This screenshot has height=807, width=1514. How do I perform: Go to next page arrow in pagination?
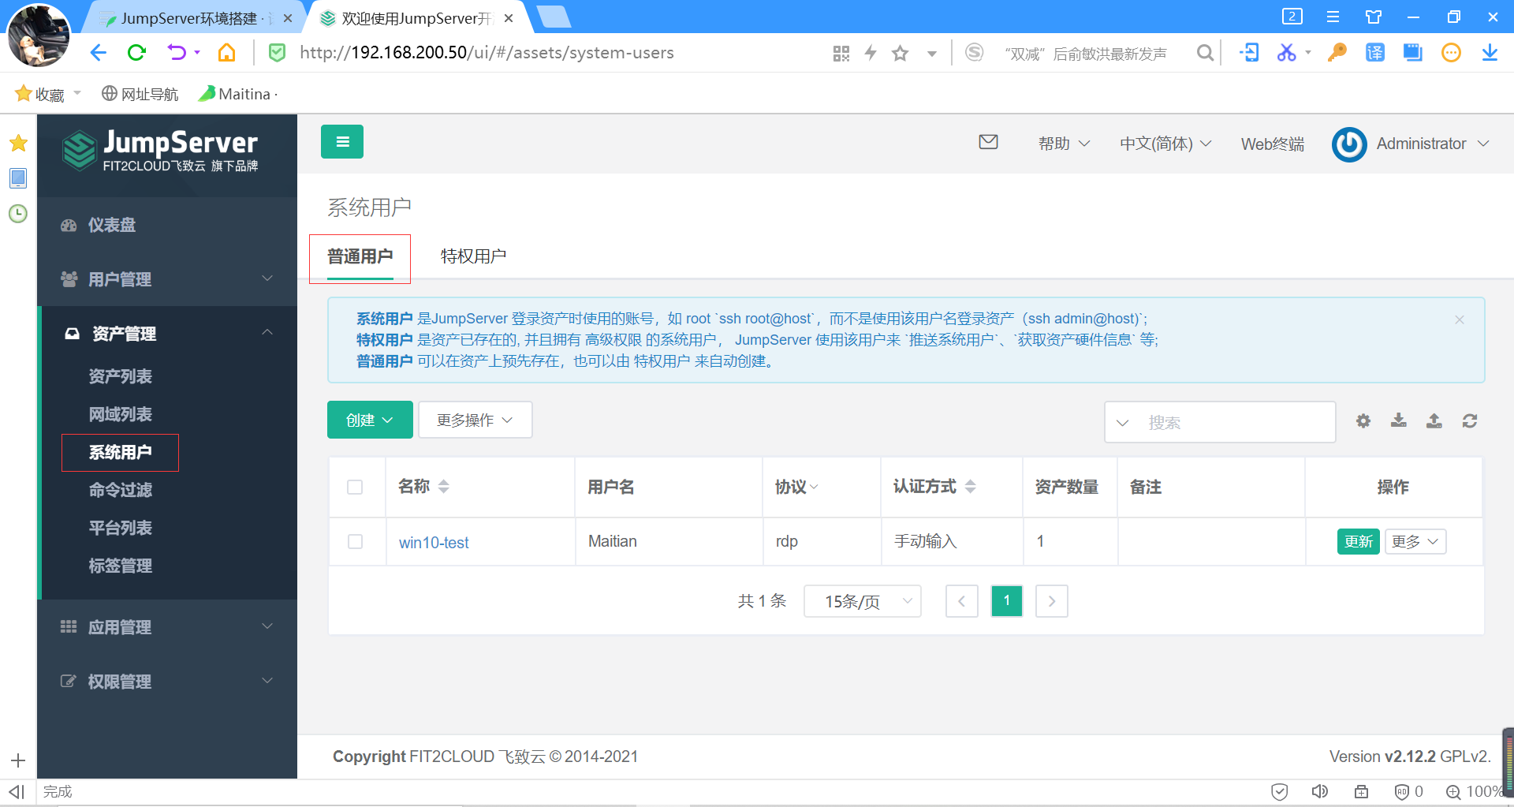coord(1052,601)
